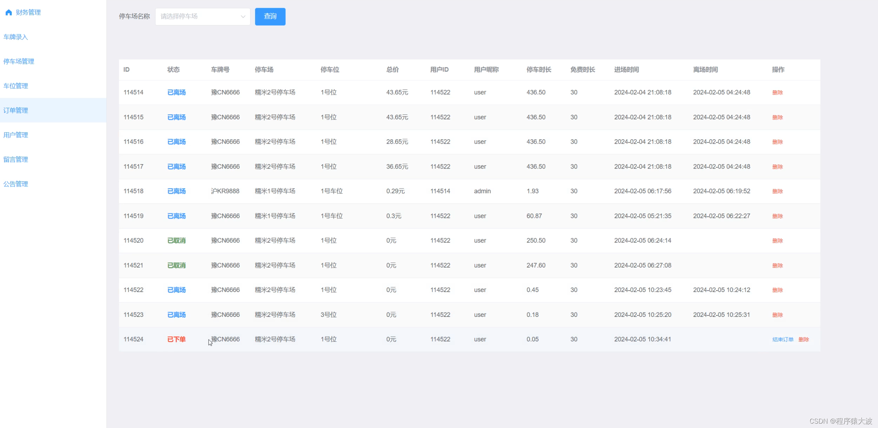Image resolution: width=878 pixels, height=428 pixels.
Task: Click the 已取消 status in row 114520
Action: point(176,240)
